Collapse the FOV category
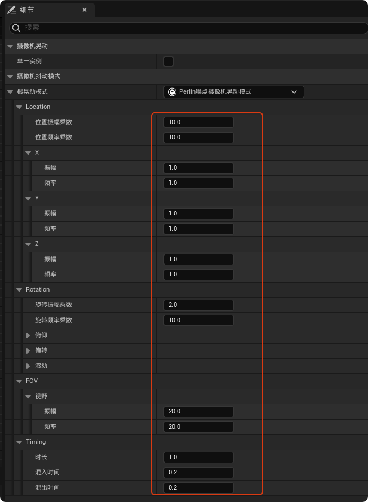 click(19, 381)
